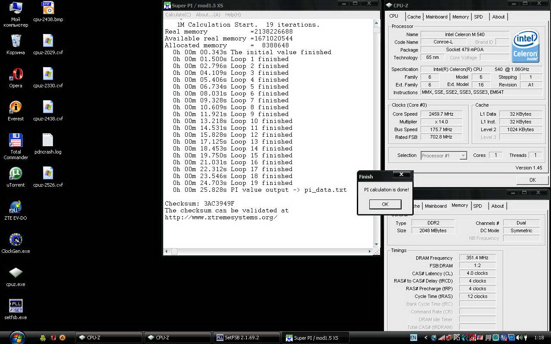The width and height of the screenshot is (551, 344).
Task: Click the power plug tray icon
Action: (x=526, y=338)
